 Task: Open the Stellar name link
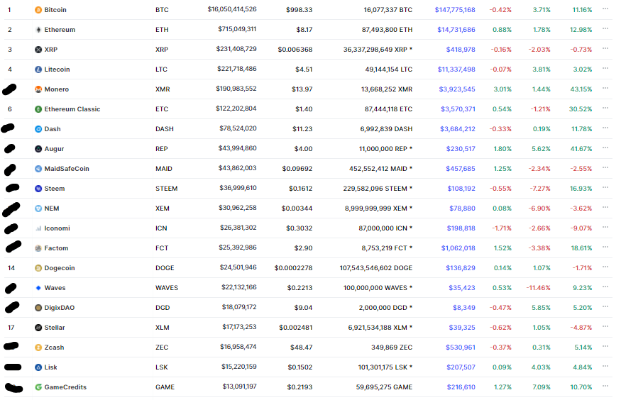click(55, 328)
